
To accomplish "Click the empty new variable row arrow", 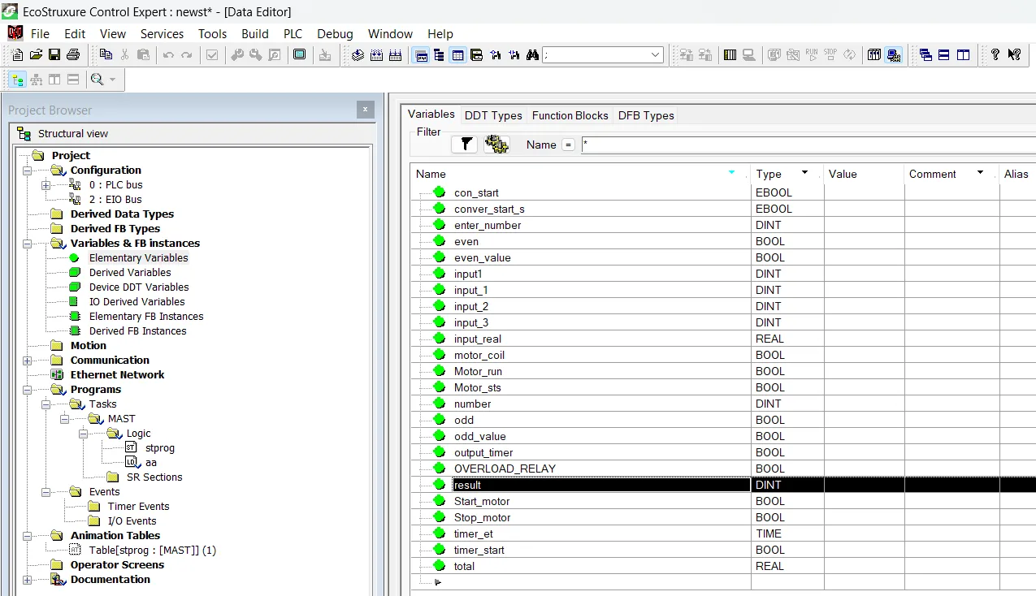I will click(x=438, y=582).
